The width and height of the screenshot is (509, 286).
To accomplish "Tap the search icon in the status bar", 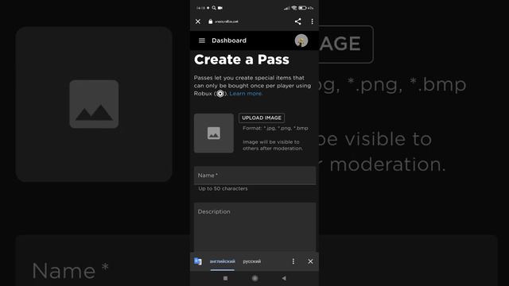I will (x=214, y=8).
